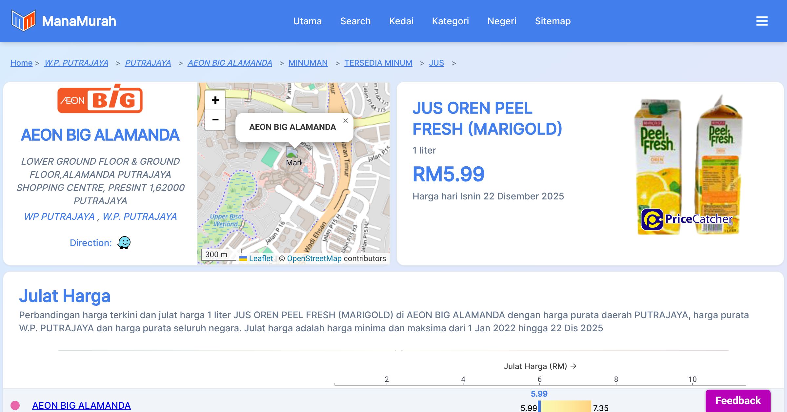787x412 pixels.
Task: Click the OpenStreetMap attribution link
Action: coord(314,258)
